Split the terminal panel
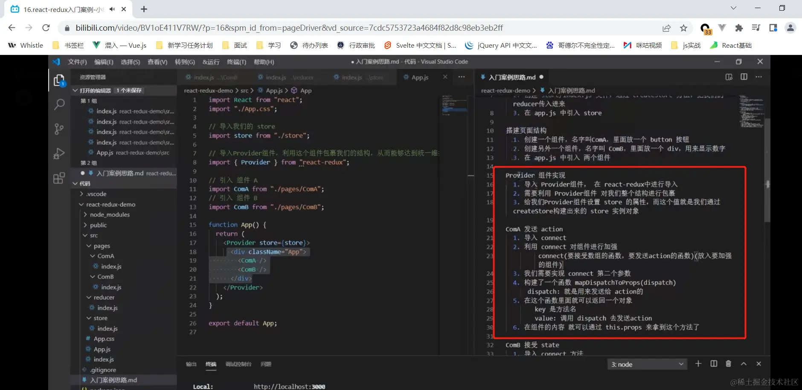This screenshot has width=802, height=390. click(714, 364)
